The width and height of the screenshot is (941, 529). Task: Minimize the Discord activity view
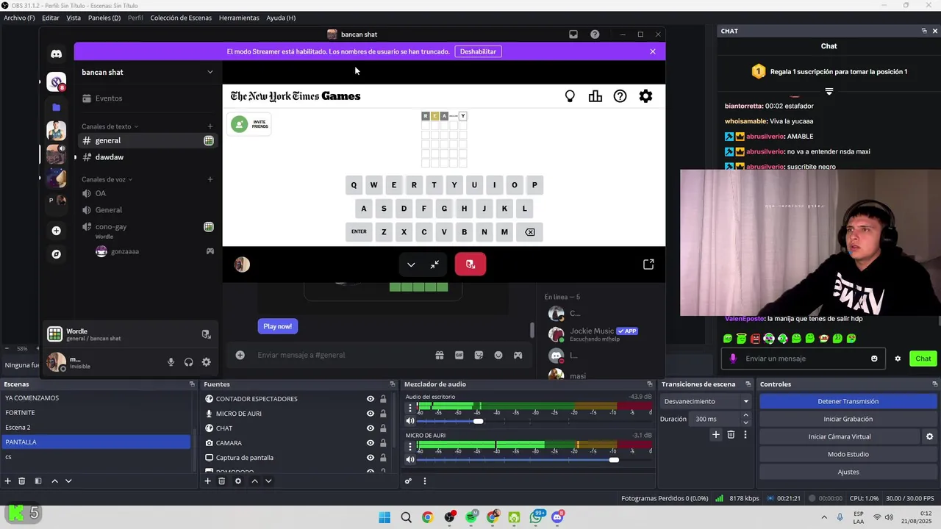(x=435, y=264)
